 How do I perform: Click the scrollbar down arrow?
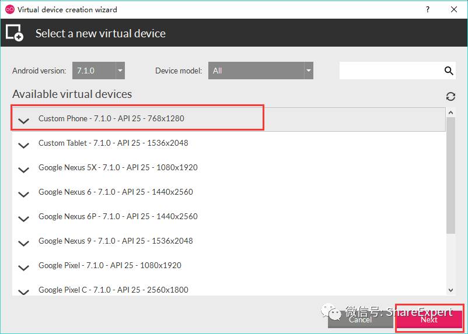tap(450, 290)
